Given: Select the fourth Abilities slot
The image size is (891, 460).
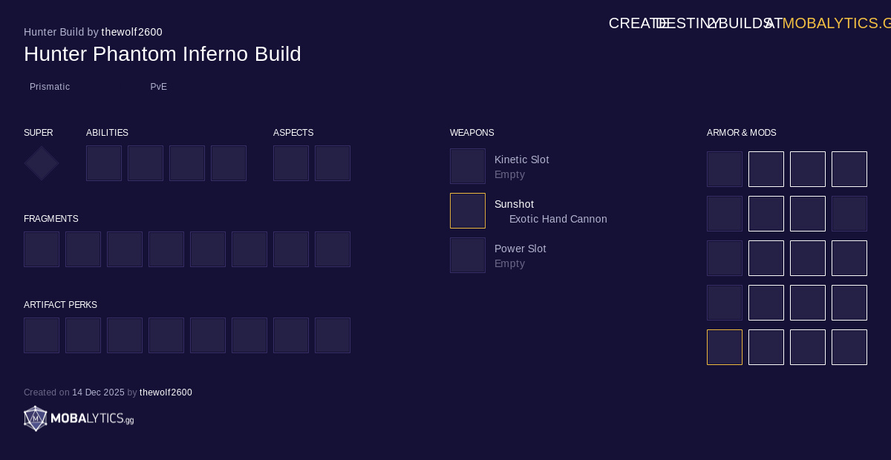Looking at the screenshot, I should point(229,163).
